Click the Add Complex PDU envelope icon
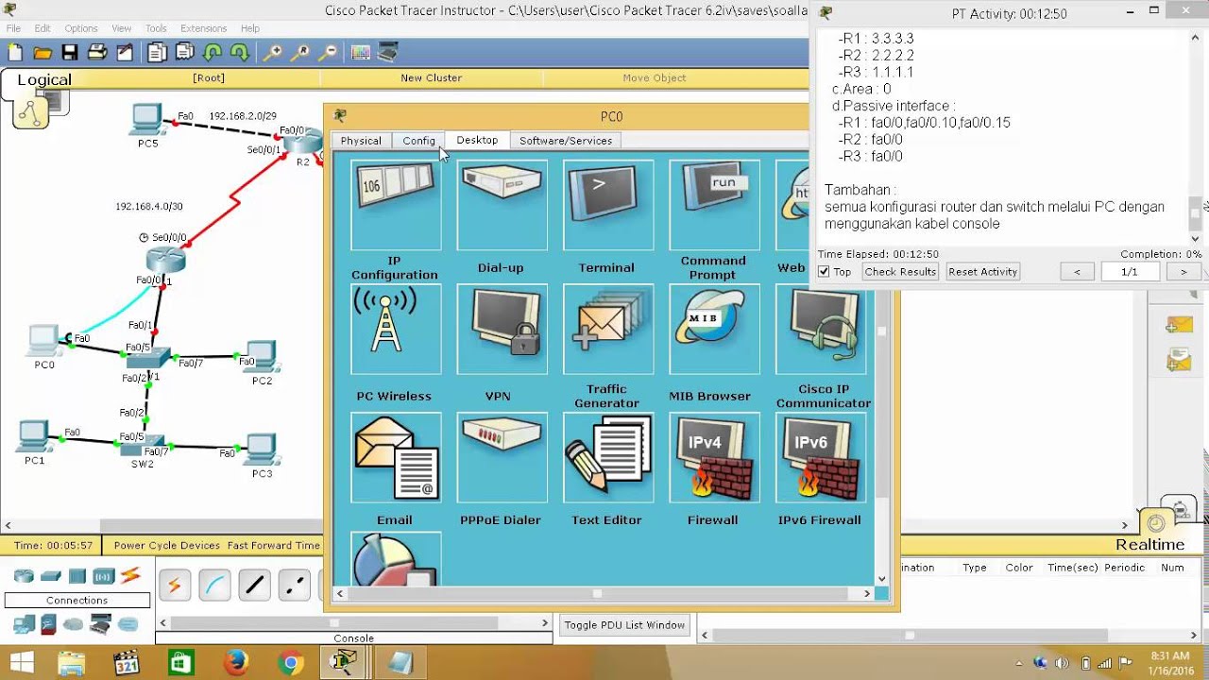The width and height of the screenshot is (1209, 680). coord(1179,360)
